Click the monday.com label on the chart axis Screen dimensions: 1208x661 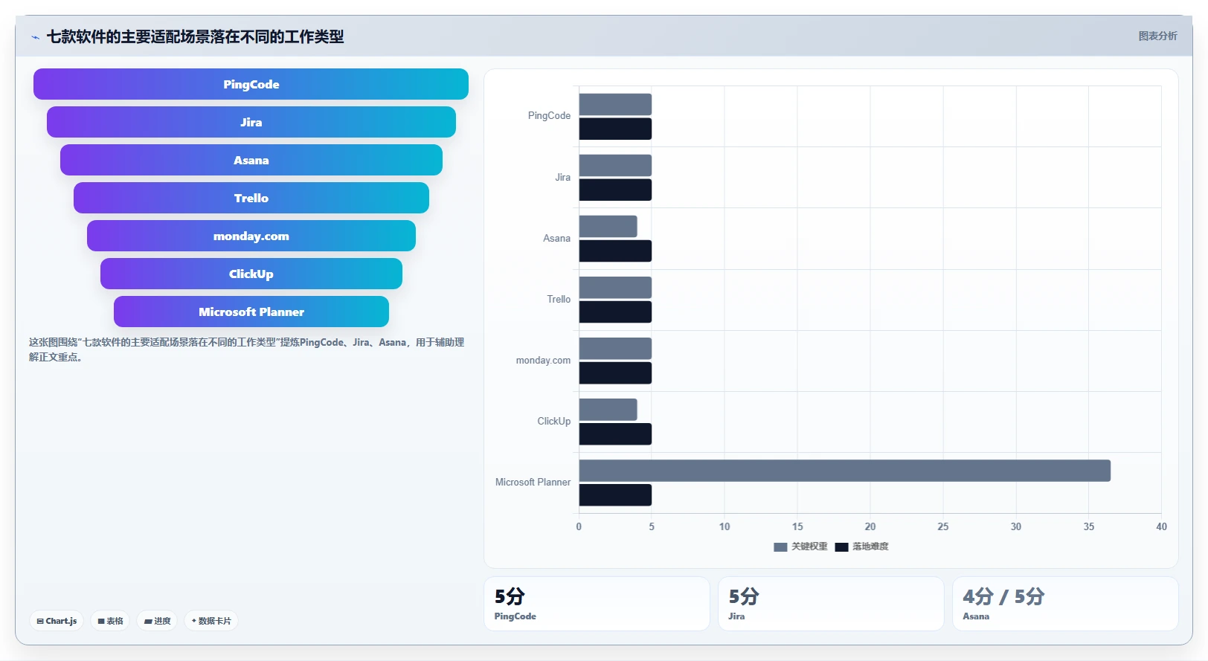coord(543,360)
